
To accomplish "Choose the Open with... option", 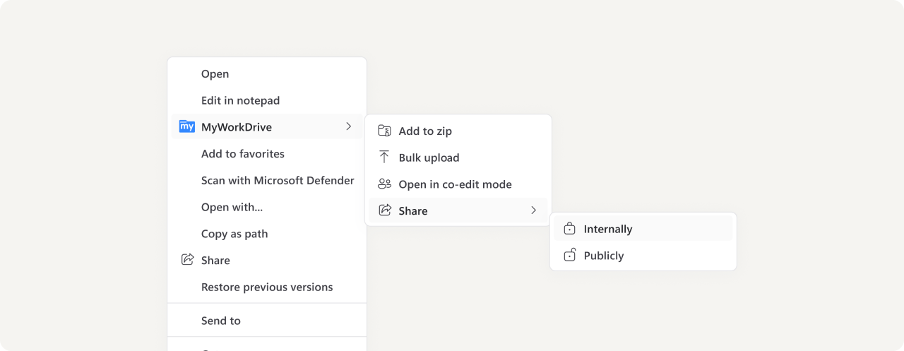I will [232, 208].
